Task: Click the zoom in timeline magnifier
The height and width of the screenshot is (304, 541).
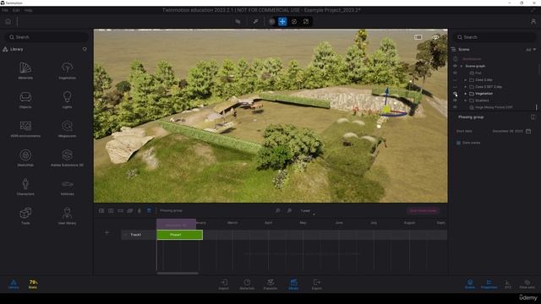Action: (x=289, y=210)
